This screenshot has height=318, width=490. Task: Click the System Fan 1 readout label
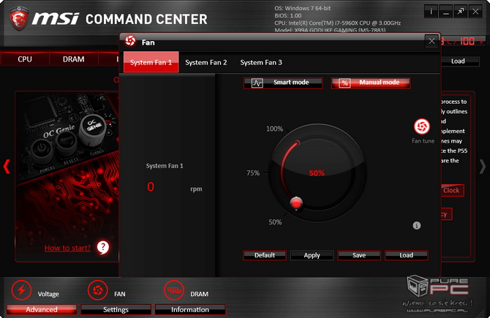click(165, 166)
